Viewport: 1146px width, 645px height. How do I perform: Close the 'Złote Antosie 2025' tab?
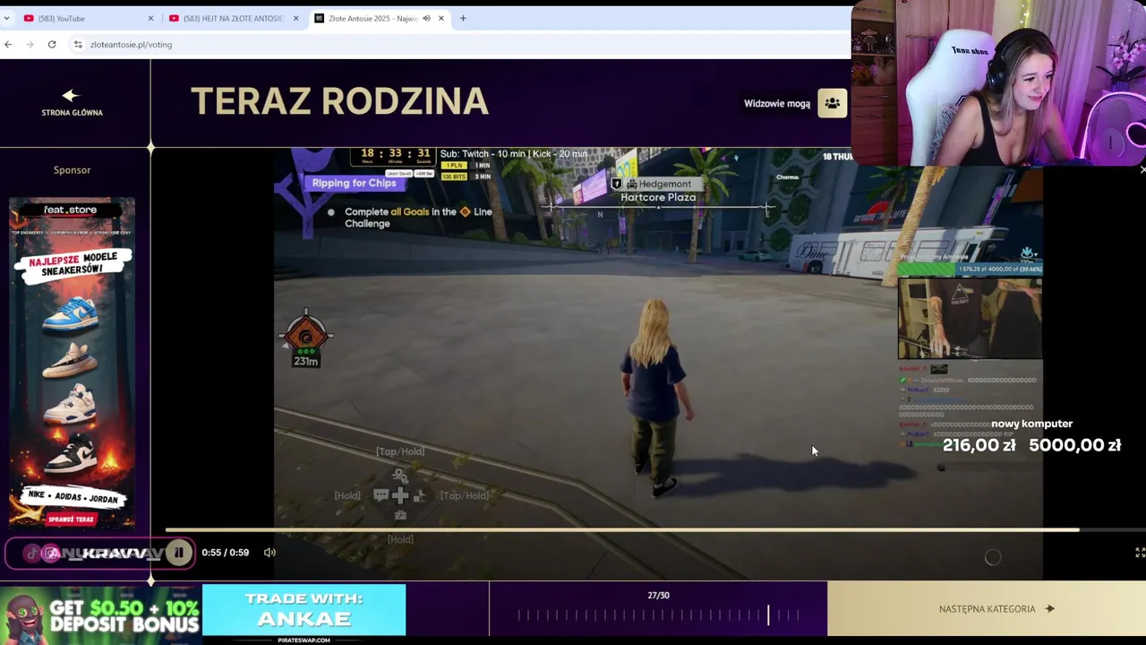(x=440, y=18)
